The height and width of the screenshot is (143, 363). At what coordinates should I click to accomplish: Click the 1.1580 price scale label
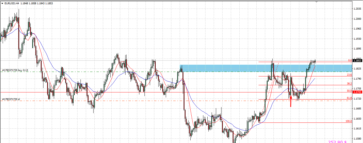click(x=357, y=139)
